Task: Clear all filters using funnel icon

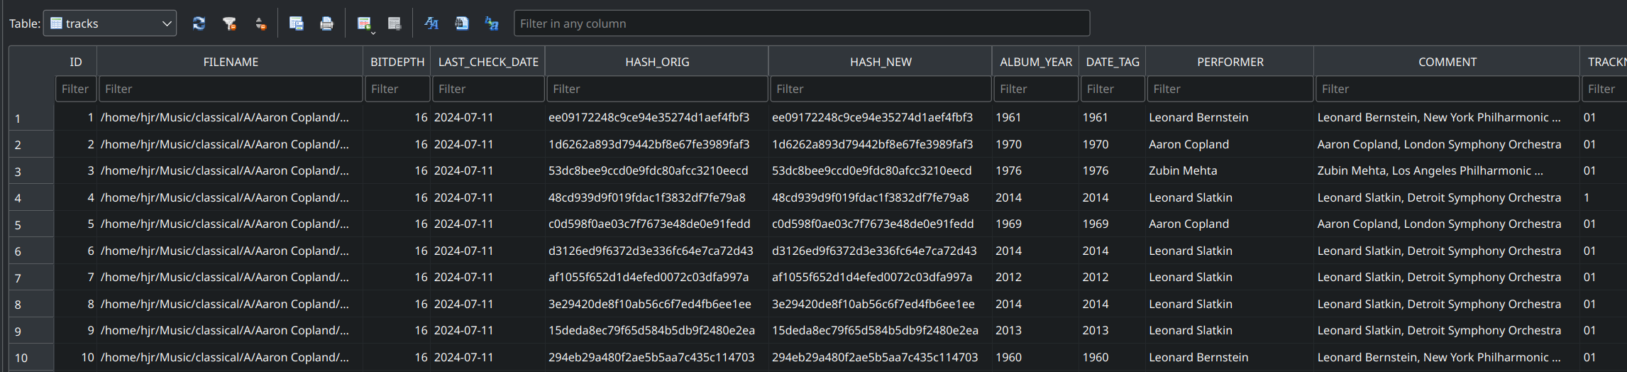Action: coord(229,23)
